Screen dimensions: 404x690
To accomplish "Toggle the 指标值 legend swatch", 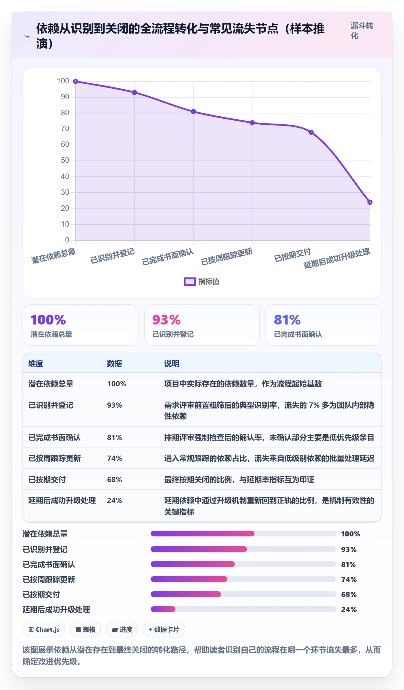I will [190, 281].
